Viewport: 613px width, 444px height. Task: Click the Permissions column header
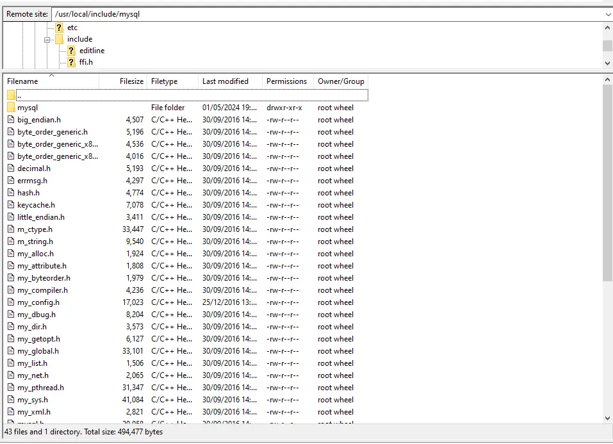click(x=286, y=81)
